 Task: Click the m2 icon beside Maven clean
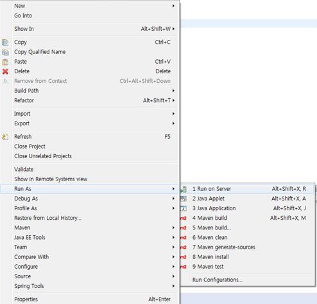pyautogui.click(x=184, y=238)
